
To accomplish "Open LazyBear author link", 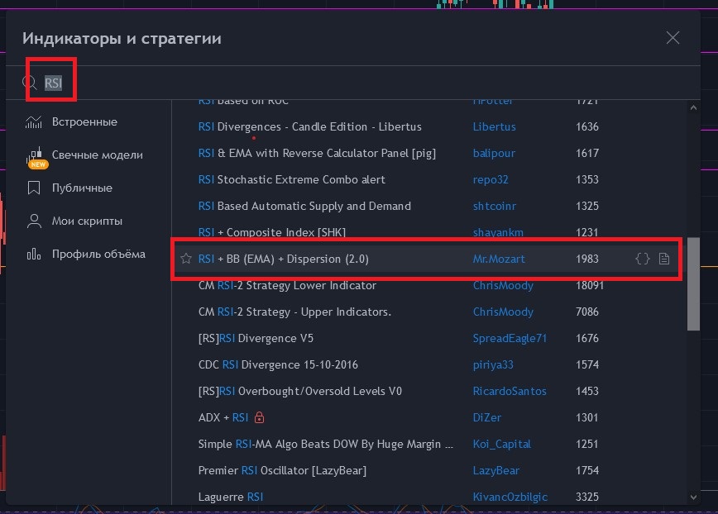I will [496, 471].
